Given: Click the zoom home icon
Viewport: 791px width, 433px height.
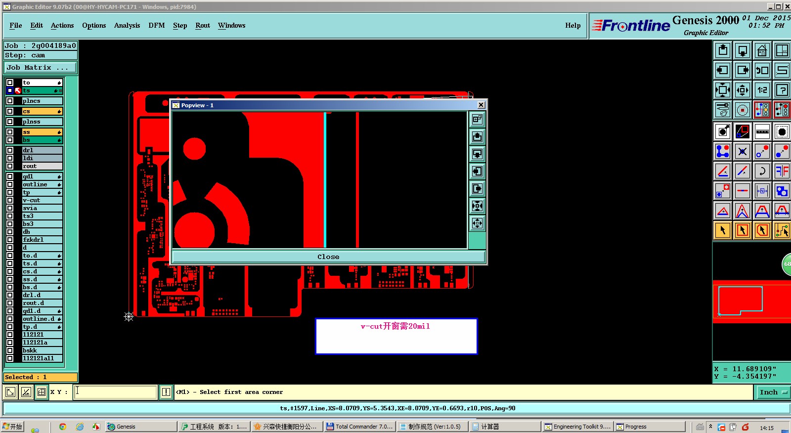Looking at the screenshot, I should [x=762, y=50].
